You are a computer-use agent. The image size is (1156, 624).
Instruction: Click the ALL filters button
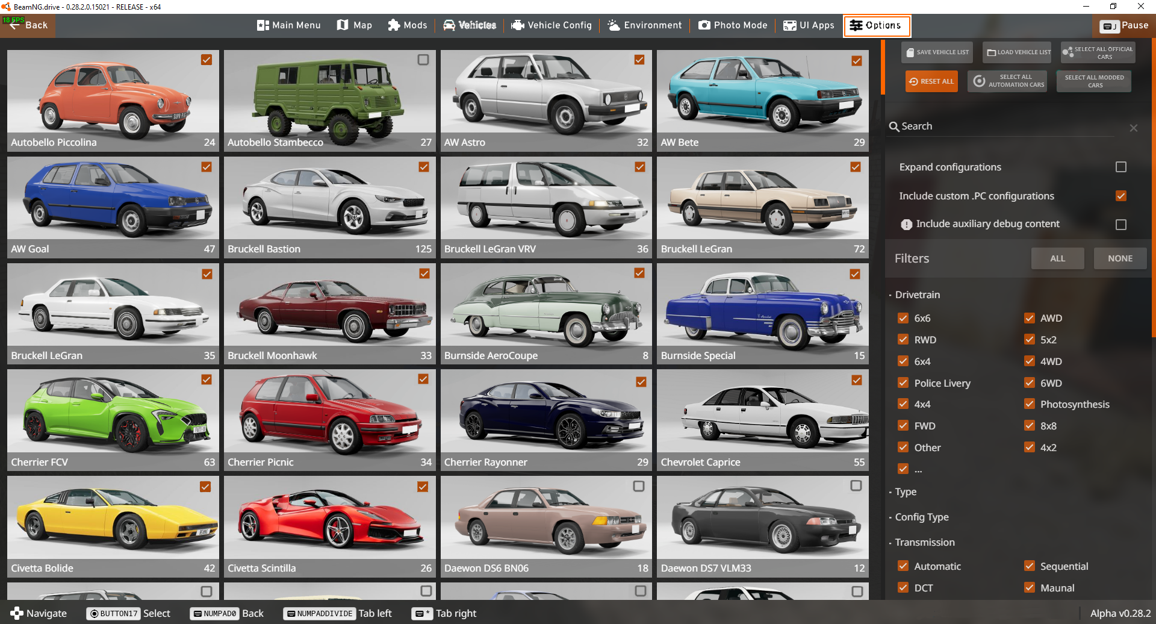point(1058,258)
